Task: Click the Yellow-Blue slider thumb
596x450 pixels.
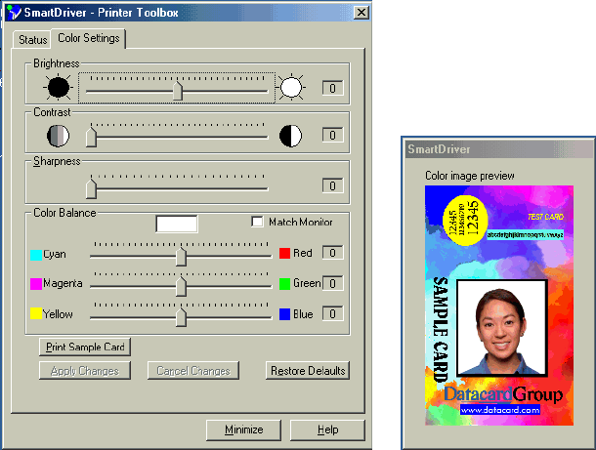Action: [x=182, y=317]
